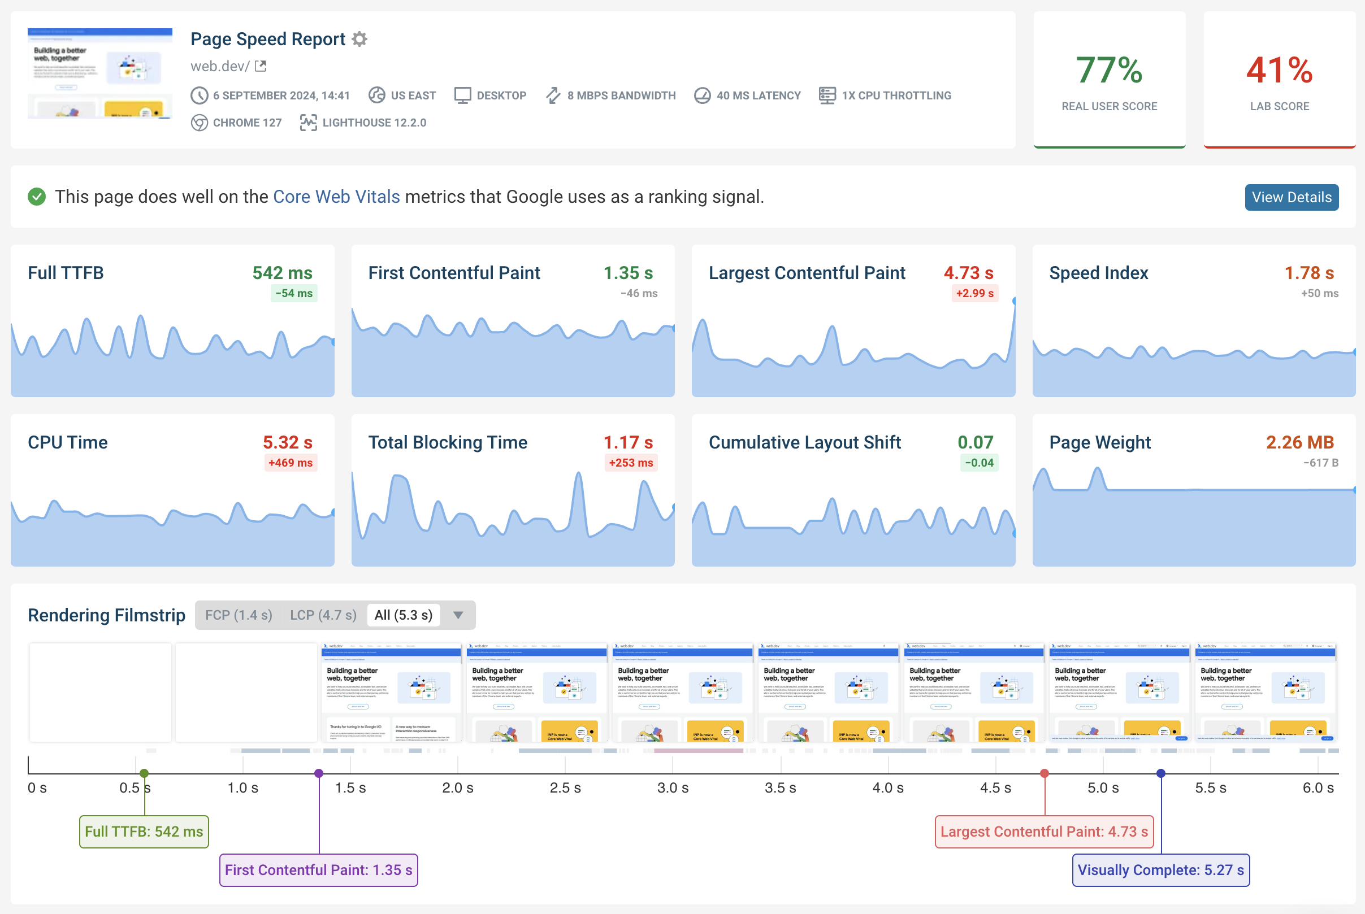Viewport: 1365px width, 914px height.
Task: Open the 41% Lab Score card
Action: [x=1279, y=80]
